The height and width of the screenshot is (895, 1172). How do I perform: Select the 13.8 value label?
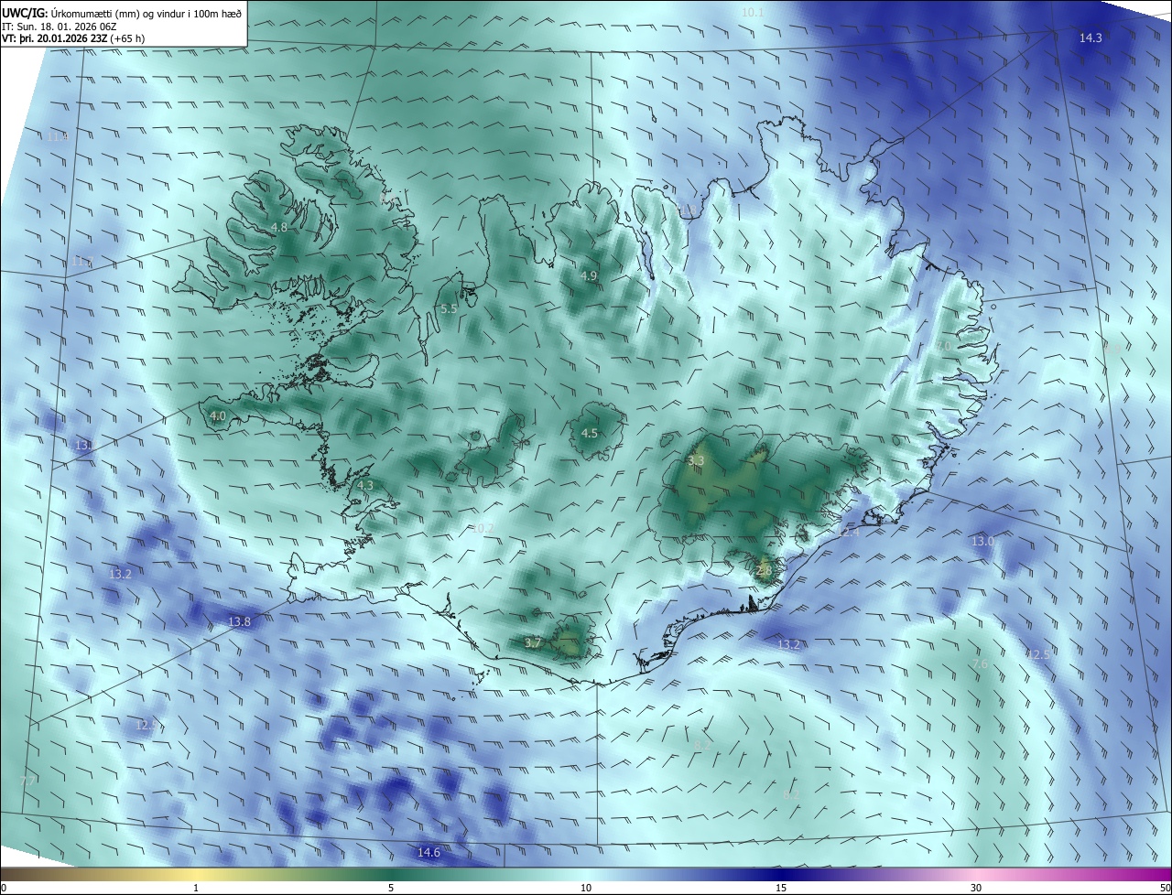[239, 622]
